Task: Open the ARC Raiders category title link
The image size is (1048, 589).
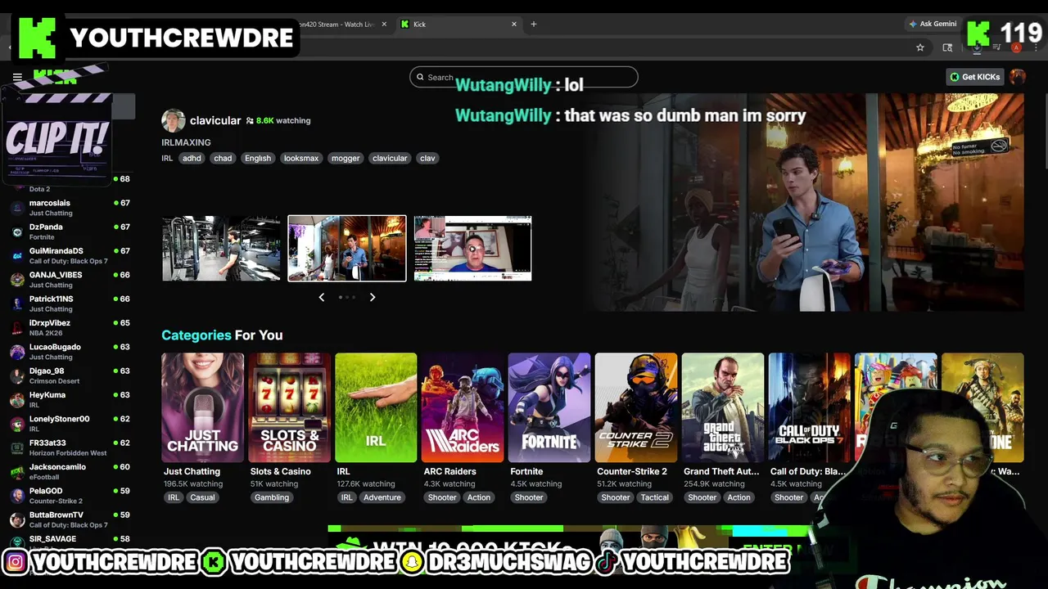Action: click(x=449, y=471)
